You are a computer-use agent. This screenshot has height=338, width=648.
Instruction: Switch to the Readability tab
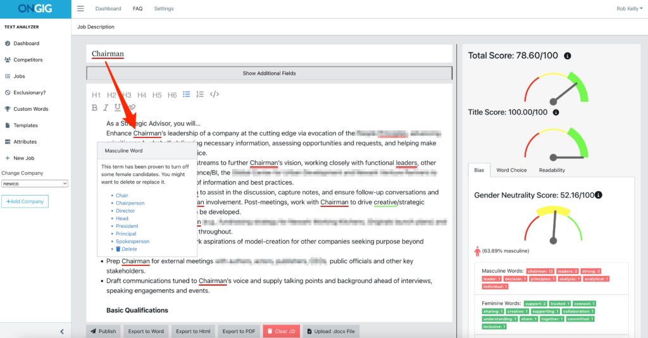[552, 170]
